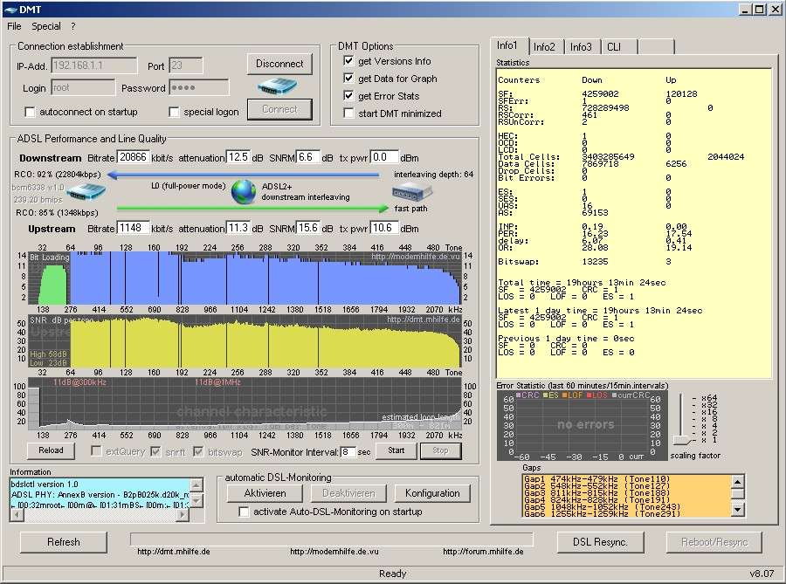
Task: Click Downstream SNRM value 6.6
Action: 308,157
